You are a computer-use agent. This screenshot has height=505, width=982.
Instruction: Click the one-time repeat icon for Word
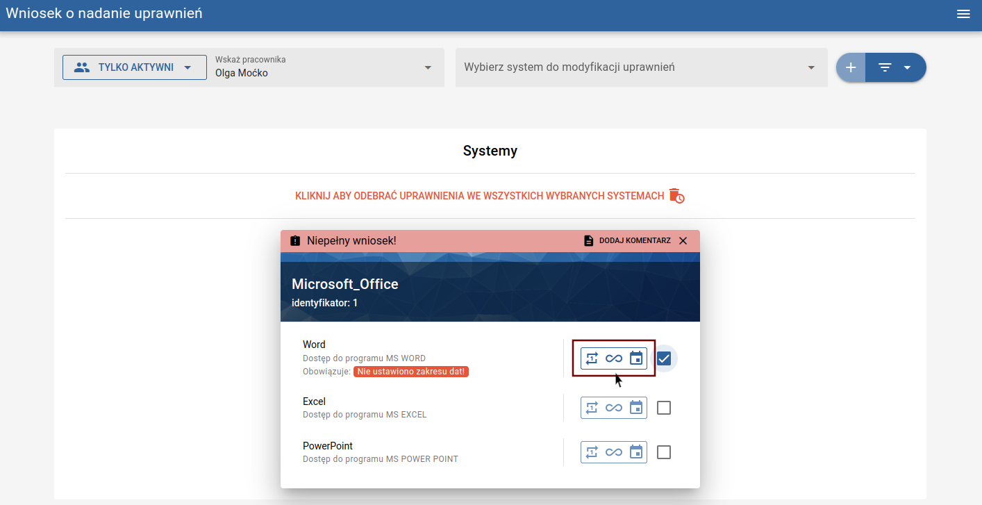592,358
